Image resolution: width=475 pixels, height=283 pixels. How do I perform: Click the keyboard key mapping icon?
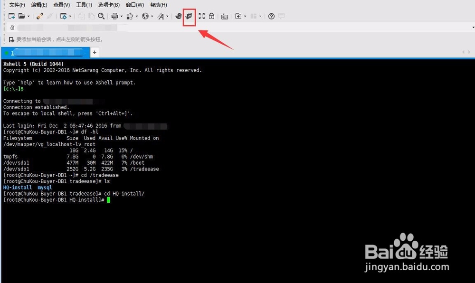click(x=225, y=16)
